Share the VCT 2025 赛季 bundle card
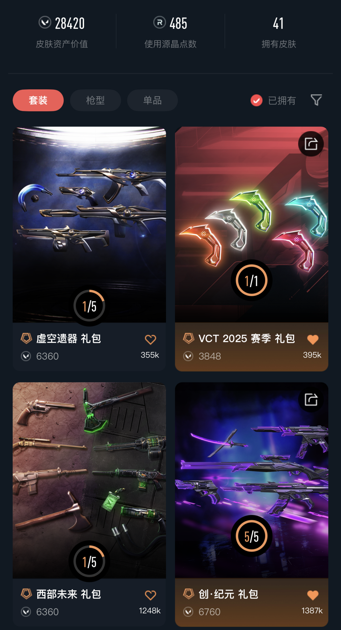 (311, 144)
